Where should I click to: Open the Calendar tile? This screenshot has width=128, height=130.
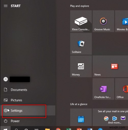pyautogui.click(x=81, y=117)
